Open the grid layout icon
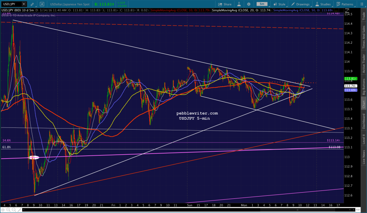This screenshot has width=367, height=213. coord(42,4)
